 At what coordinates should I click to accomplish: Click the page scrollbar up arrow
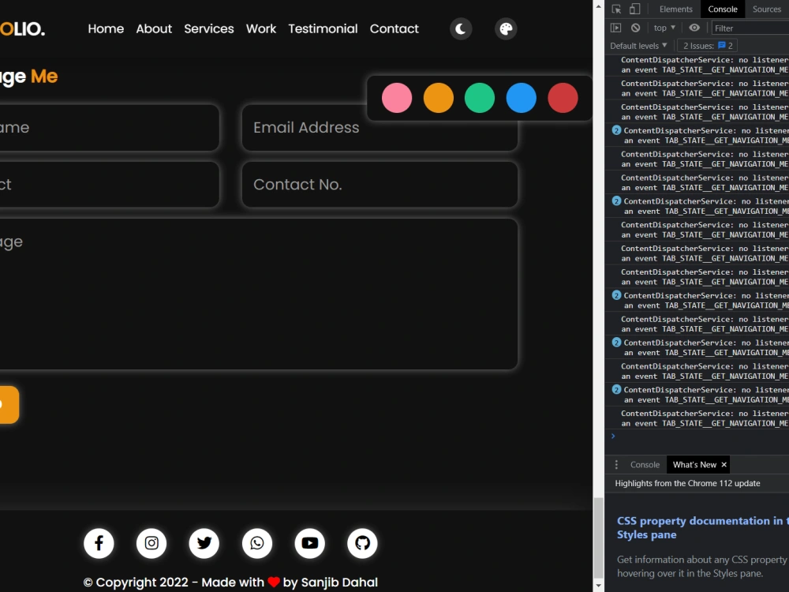(x=598, y=6)
